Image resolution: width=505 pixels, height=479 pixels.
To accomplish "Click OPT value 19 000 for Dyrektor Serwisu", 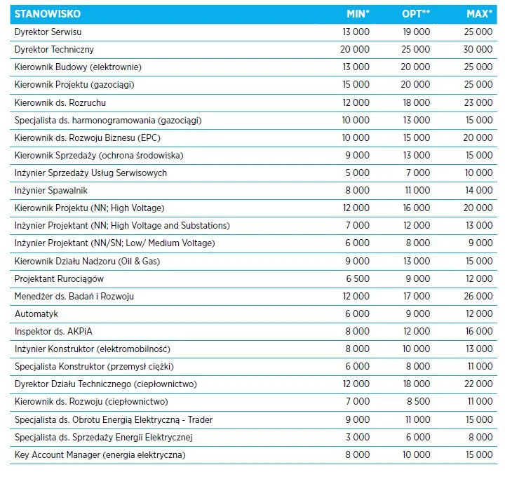I will [x=416, y=32].
